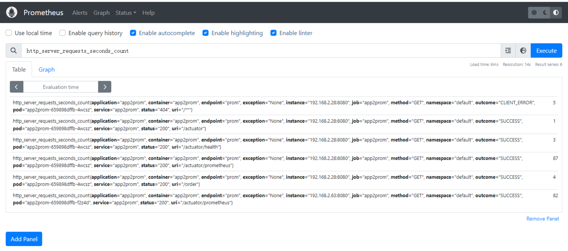The width and height of the screenshot is (568, 251).
Task: Select the row for pod app2prom-659898dffb-f2z4d
Action: point(284,199)
